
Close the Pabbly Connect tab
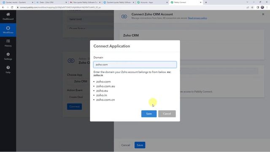(200, 3)
